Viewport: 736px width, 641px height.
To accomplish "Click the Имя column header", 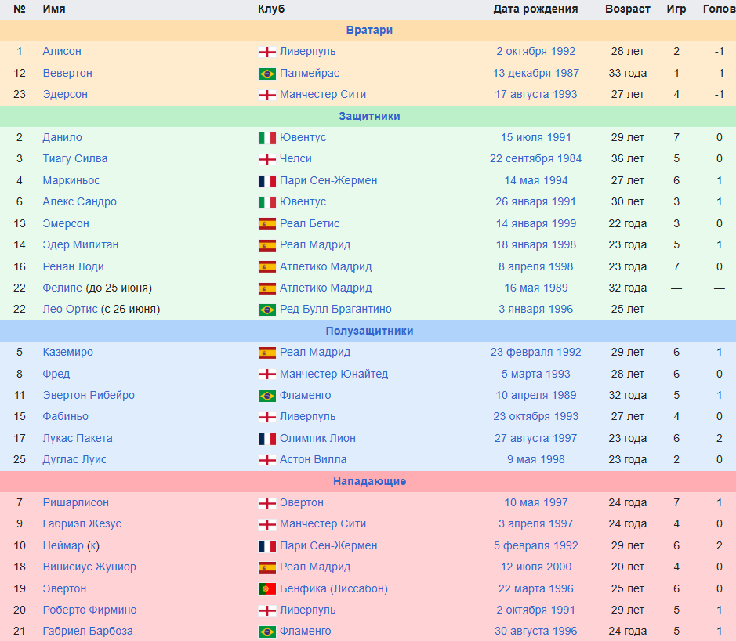I will (54, 9).
